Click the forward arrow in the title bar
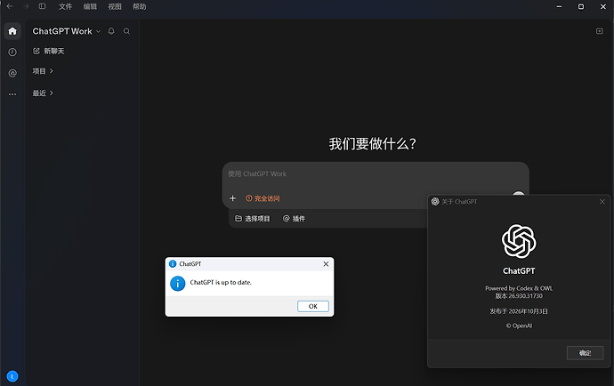This screenshot has height=386, width=614. [x=26, y=6]
